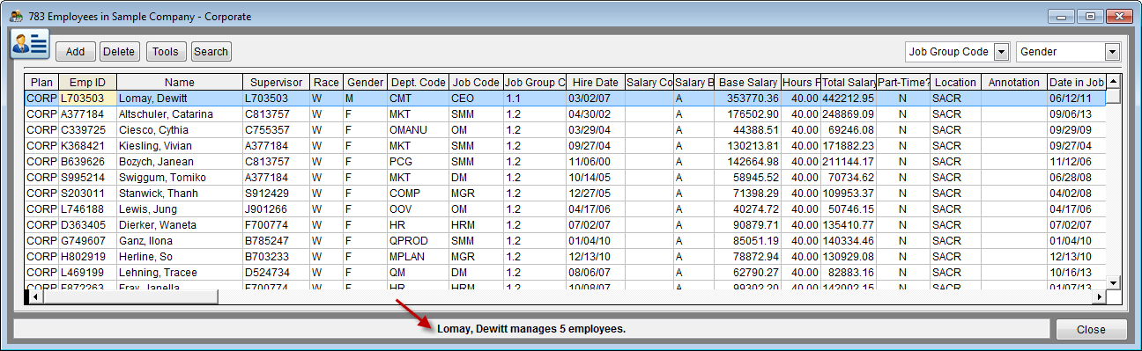
Task: Click supervisor cell J901266
Action: (276, 209)
